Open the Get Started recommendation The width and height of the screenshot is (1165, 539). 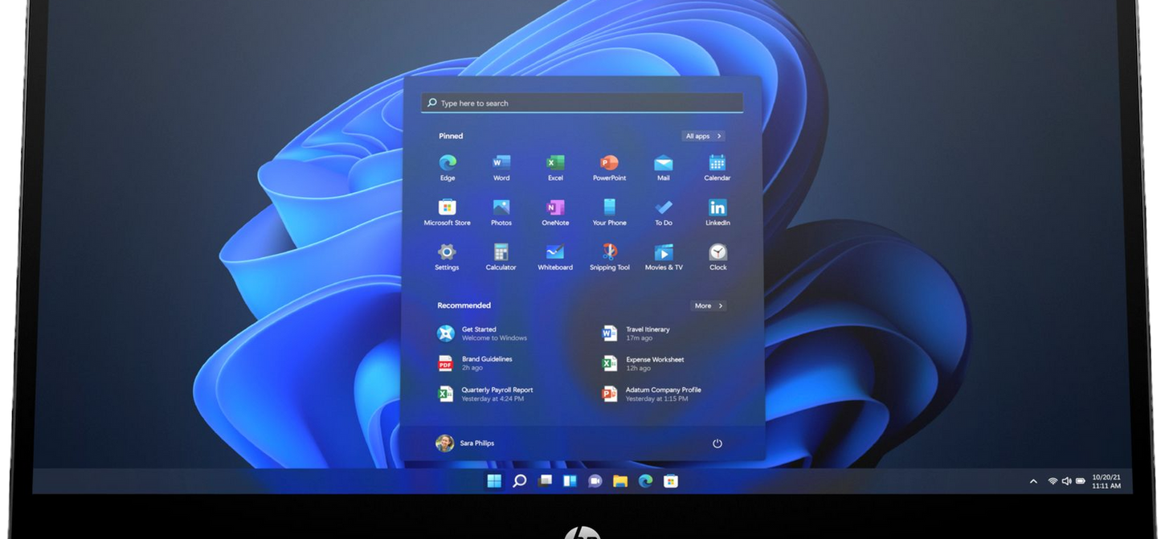(x=482, y=333)
